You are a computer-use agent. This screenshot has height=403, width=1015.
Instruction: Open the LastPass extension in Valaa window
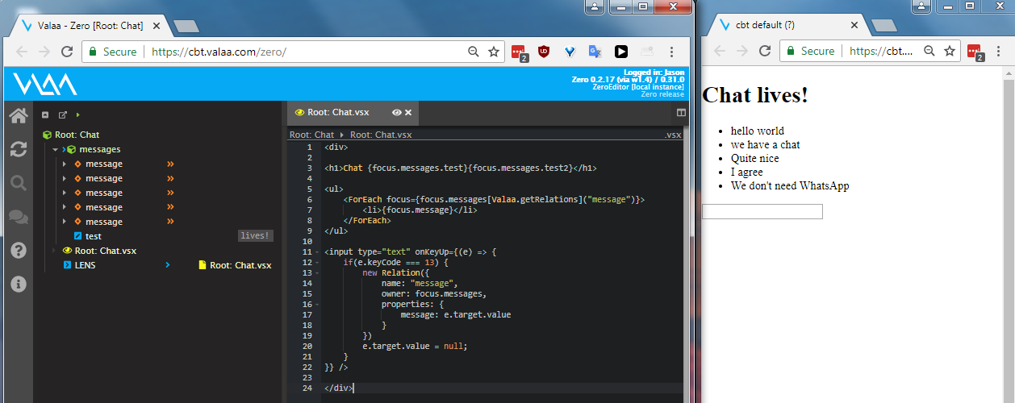(x=520, y=52)
